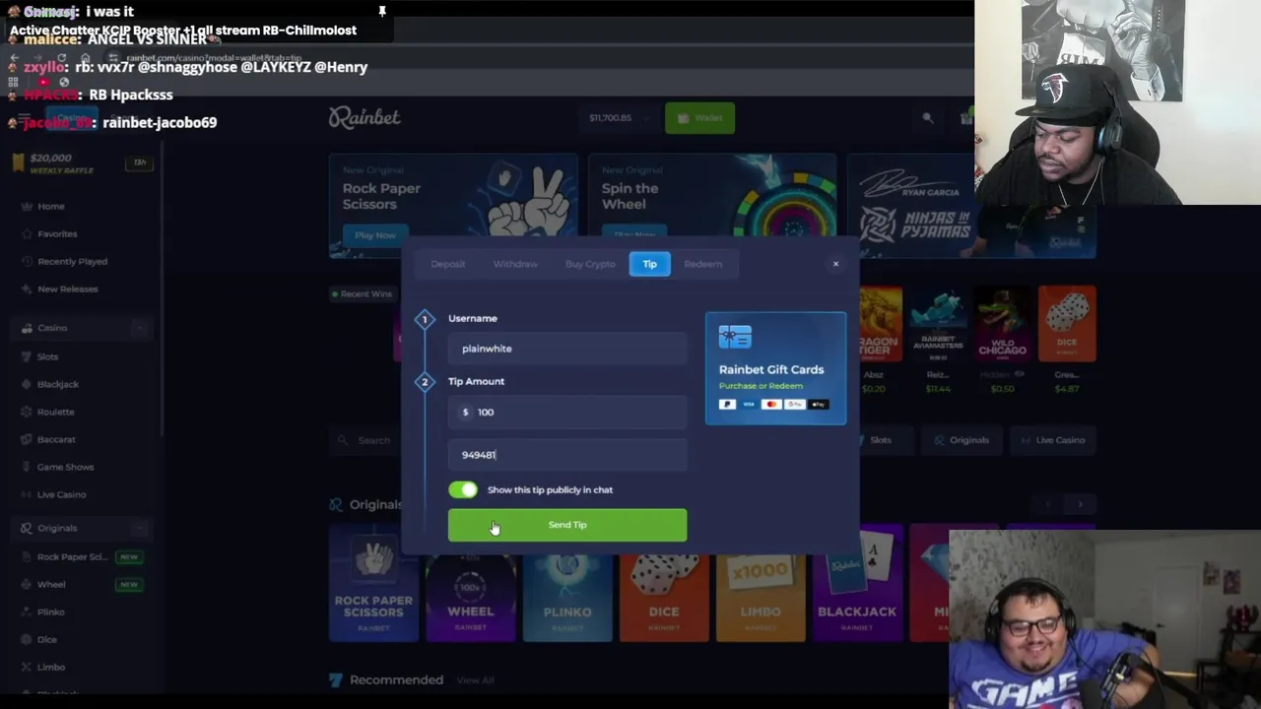The image size is (1261, 709).
Task: Open Recently Played in the sidebar
Action: [x=72, y=262]
